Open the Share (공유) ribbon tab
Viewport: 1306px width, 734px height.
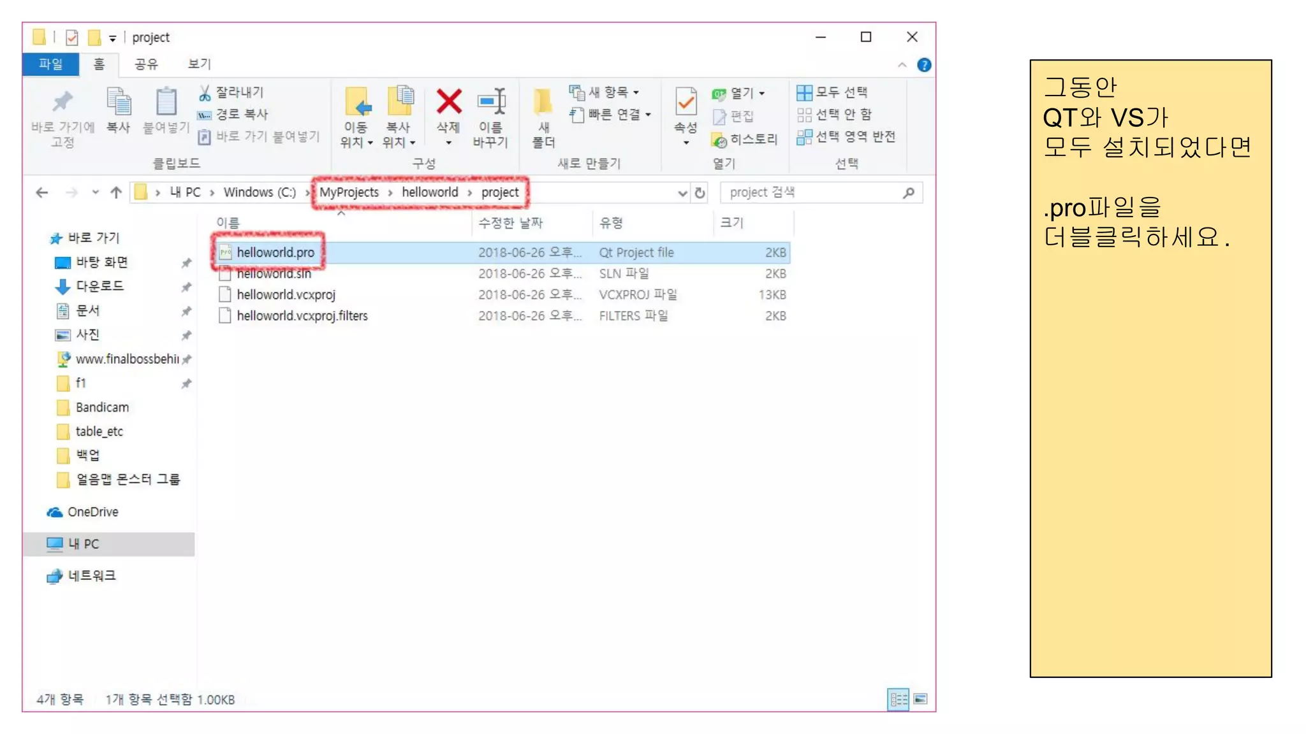pyautogui.click(x=146, y=64)
